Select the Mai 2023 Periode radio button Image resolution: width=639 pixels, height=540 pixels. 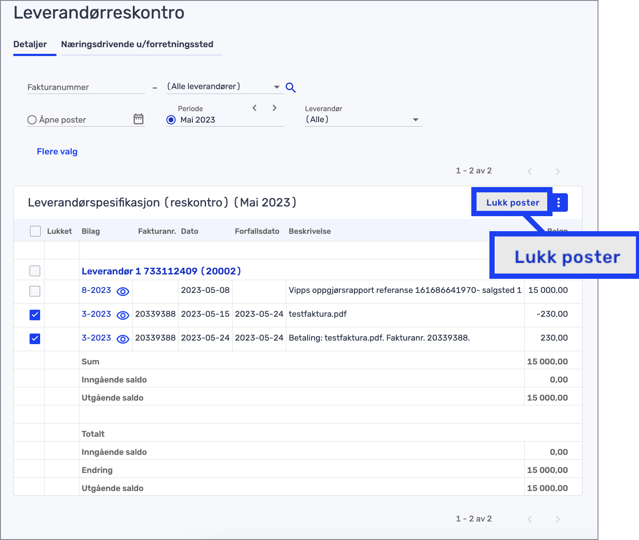click(x=171, y=120)
